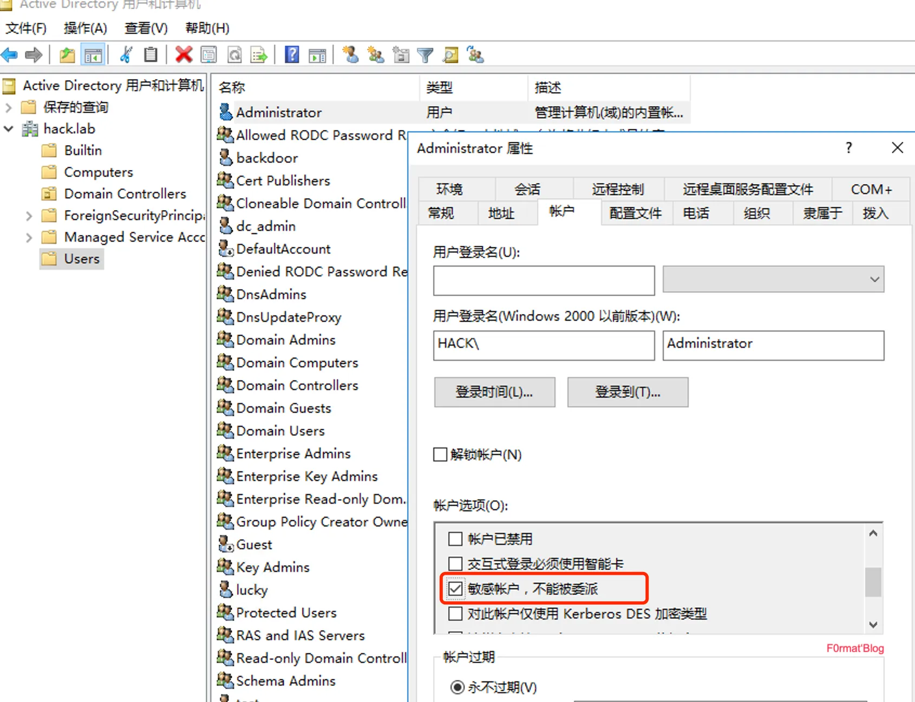Click the scissors Cut icon
Image resolution: width=915 pixels, height=702 pixels.
point(126,55)
